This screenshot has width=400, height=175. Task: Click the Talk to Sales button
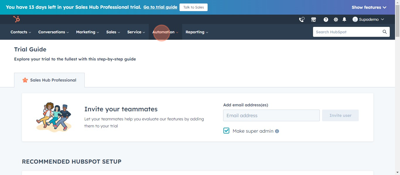[x=194, y=7]
